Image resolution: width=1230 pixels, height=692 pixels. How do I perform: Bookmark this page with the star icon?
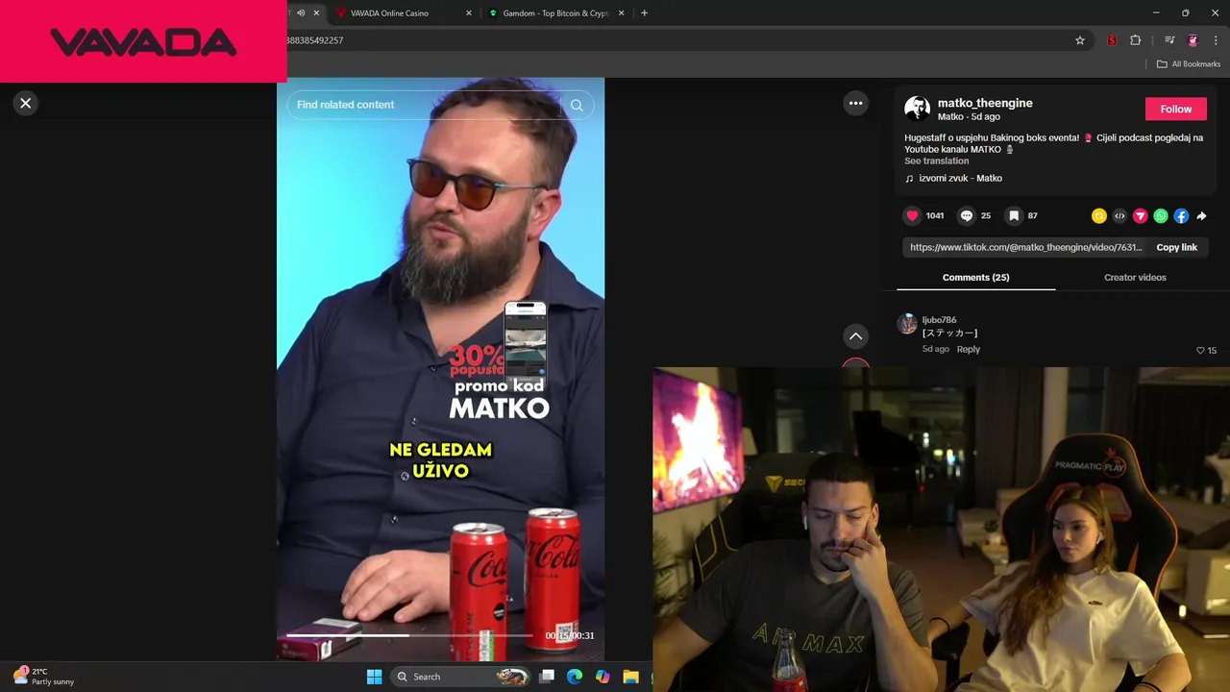point(1080,40)
